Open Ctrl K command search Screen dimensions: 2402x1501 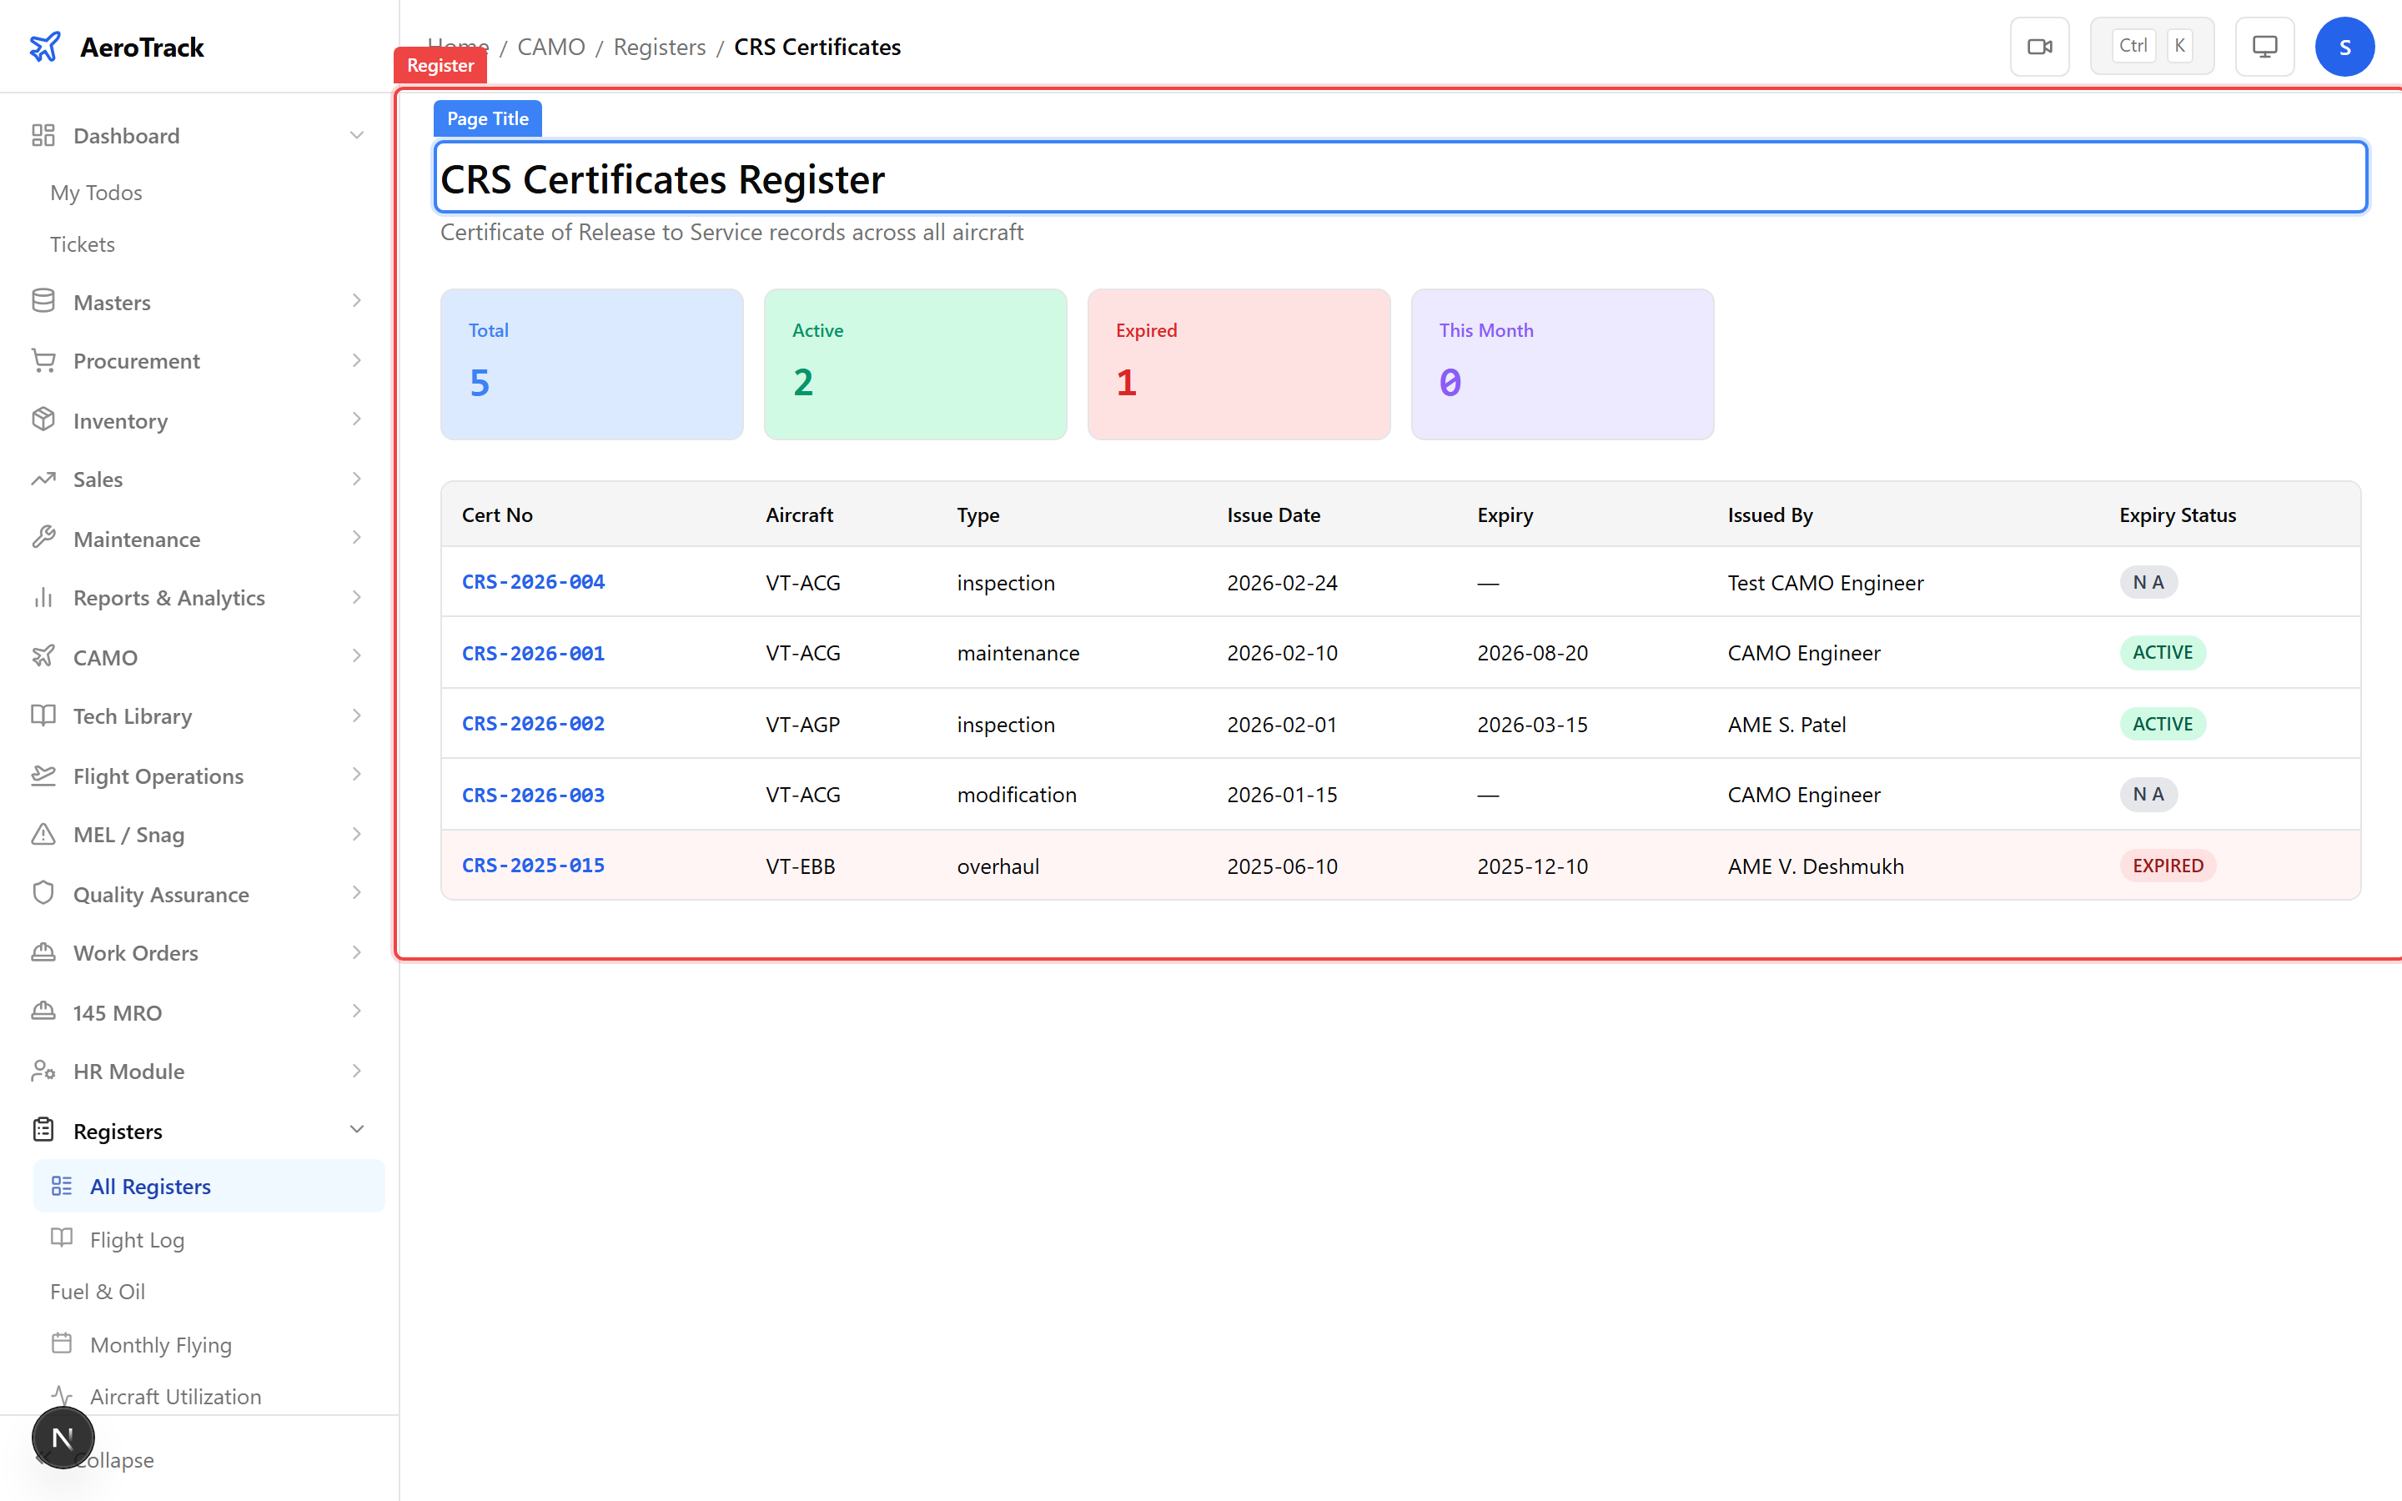coord(2151,47)
